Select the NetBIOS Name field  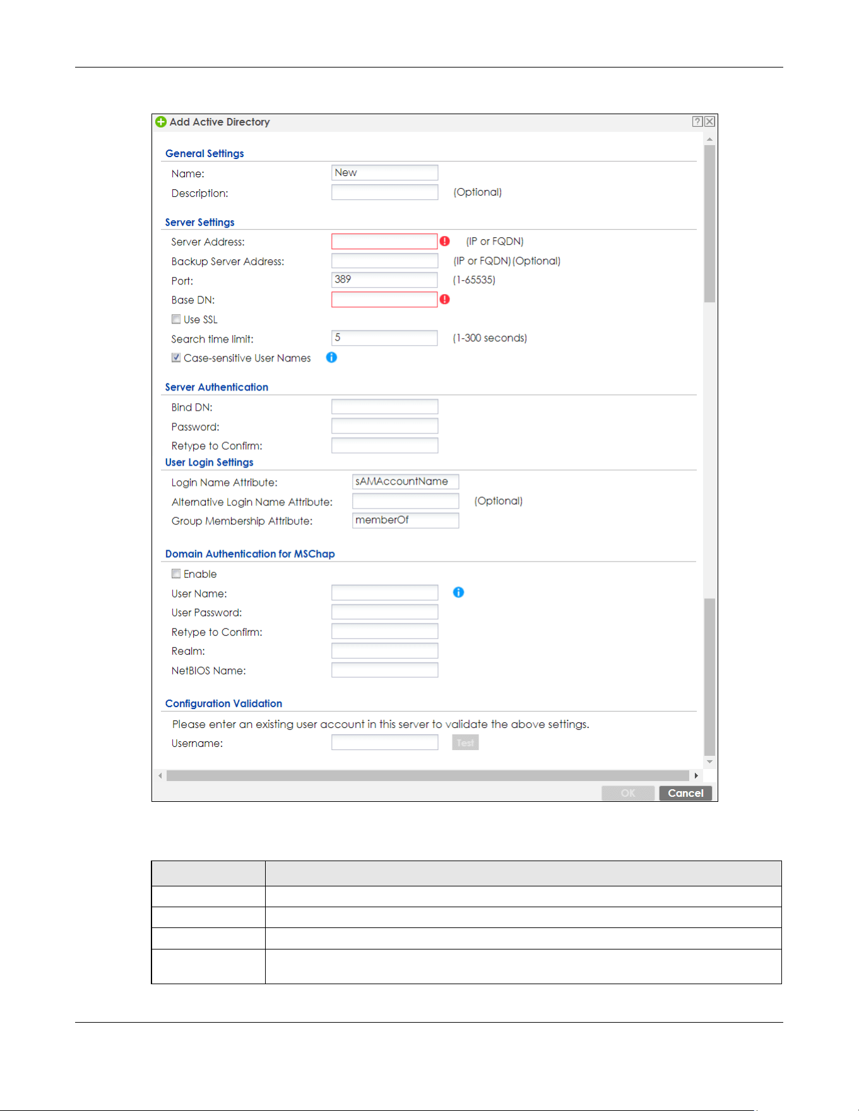tap(384, 670)
